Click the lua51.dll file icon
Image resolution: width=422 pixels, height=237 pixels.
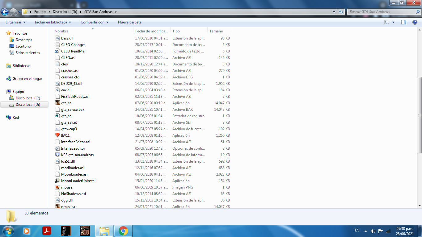click(57, 161)
